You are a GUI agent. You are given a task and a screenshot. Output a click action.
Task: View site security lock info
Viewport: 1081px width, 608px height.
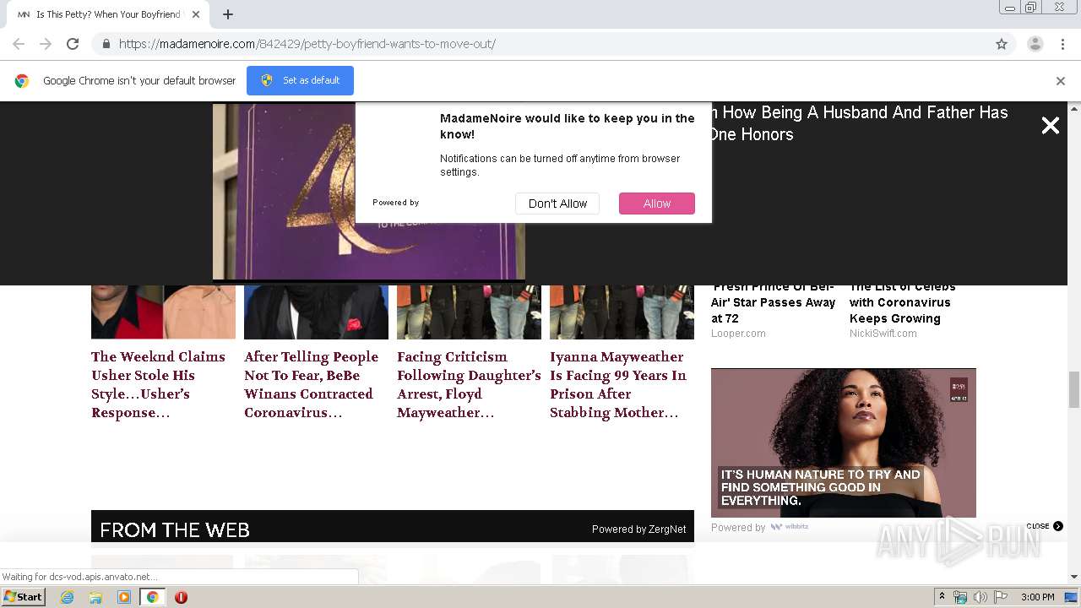pyautogui.click(x=106, y=44)
